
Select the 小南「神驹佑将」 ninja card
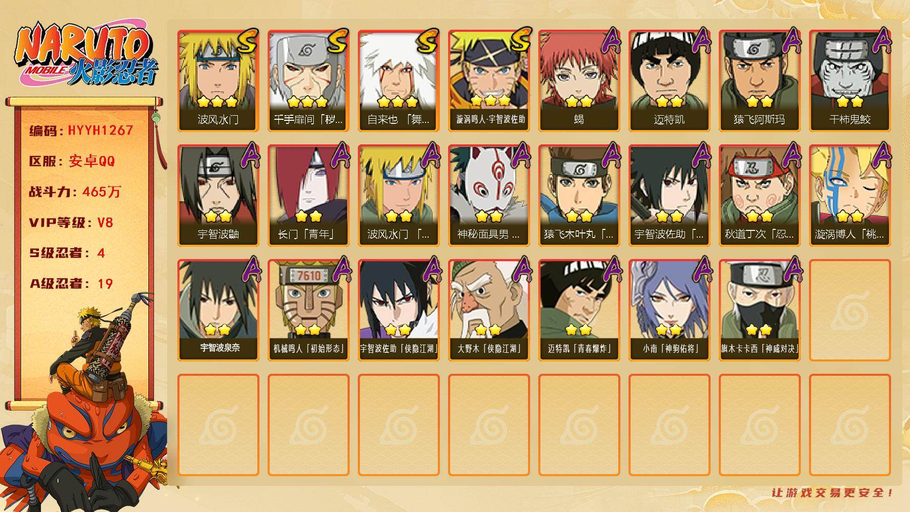point(670,310)
